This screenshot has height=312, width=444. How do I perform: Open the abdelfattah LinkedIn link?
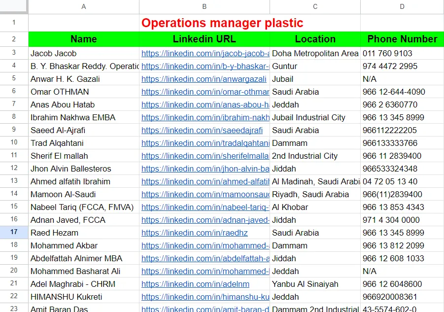205,258
